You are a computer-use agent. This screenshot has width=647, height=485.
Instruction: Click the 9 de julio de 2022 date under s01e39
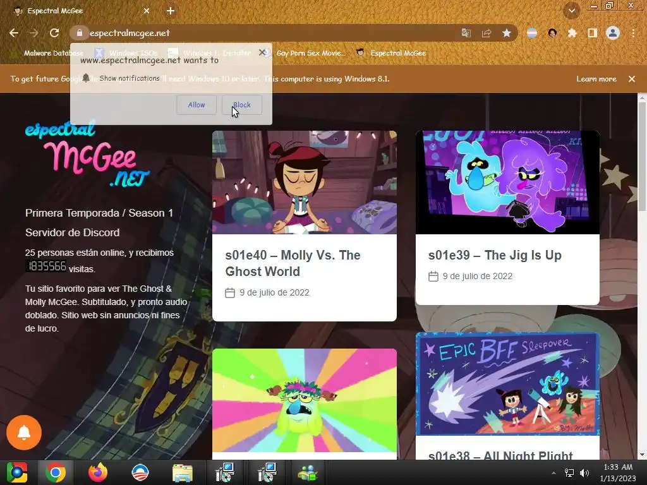click(478, 276)
